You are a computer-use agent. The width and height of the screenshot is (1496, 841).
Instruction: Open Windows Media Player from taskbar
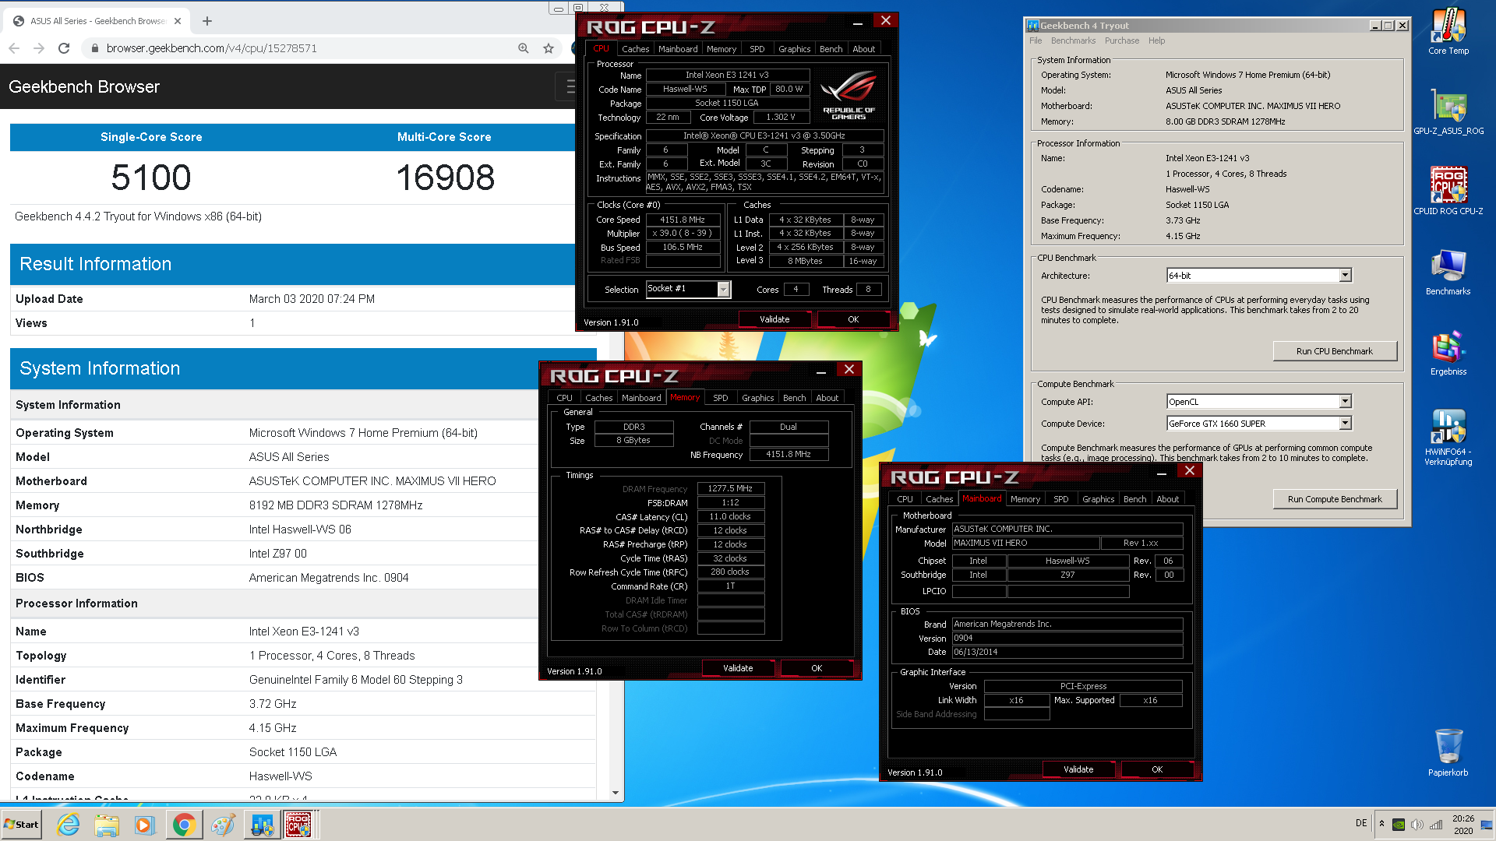(145, 825)
